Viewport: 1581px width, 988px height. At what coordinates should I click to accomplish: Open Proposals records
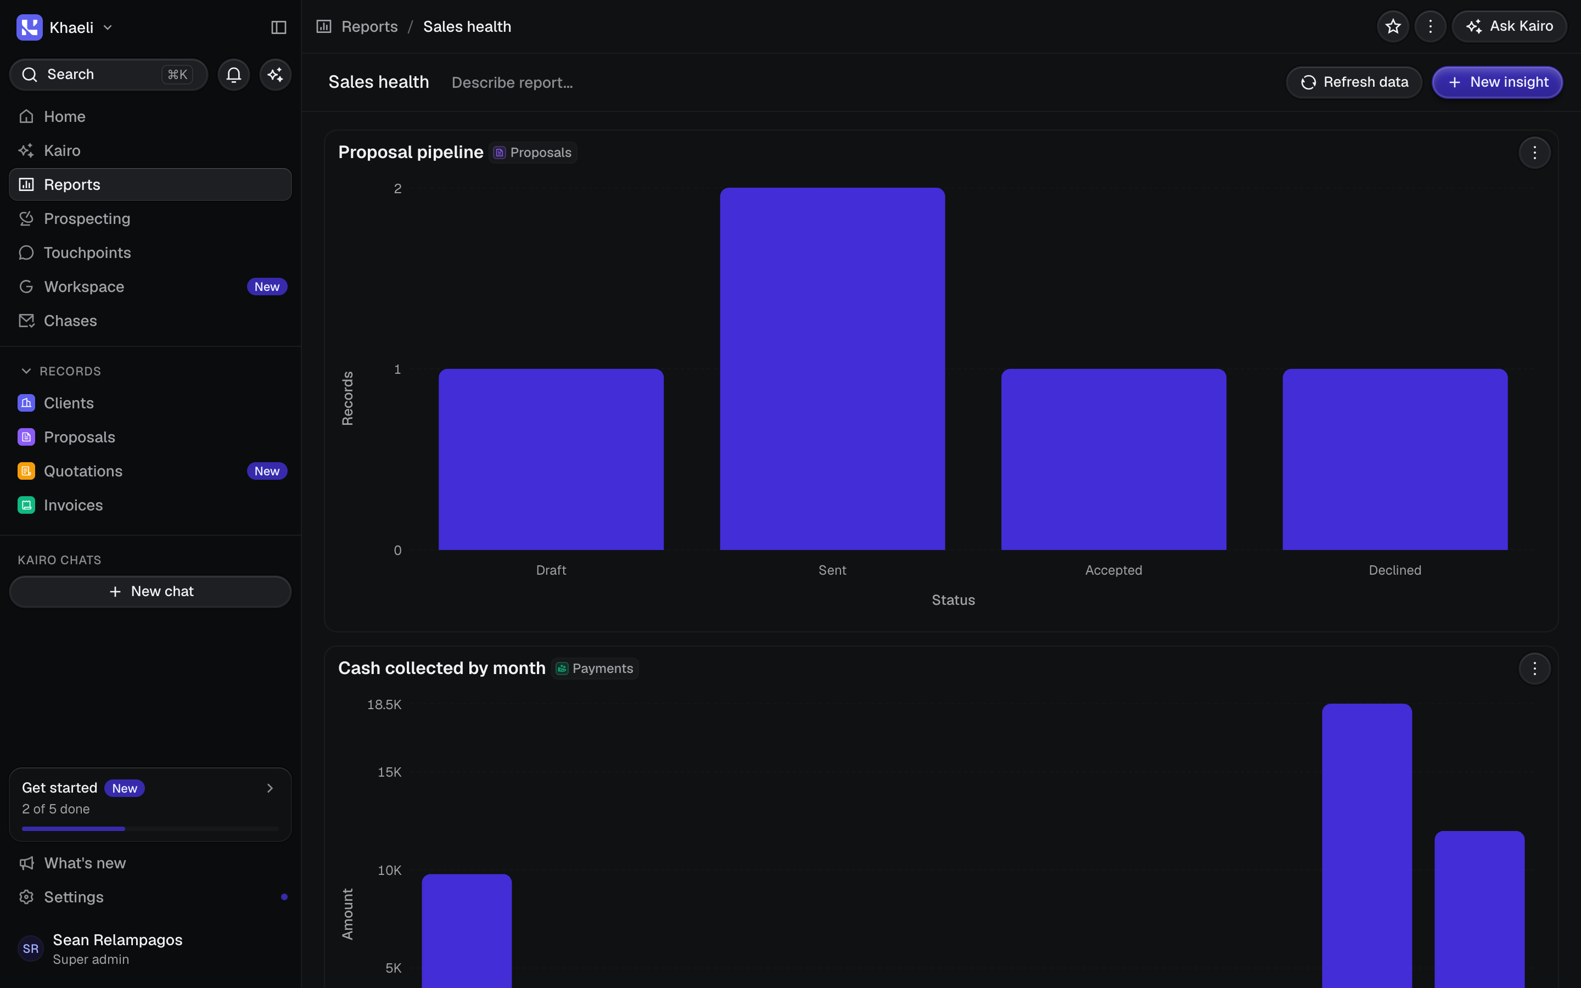[x=150, y=437]
